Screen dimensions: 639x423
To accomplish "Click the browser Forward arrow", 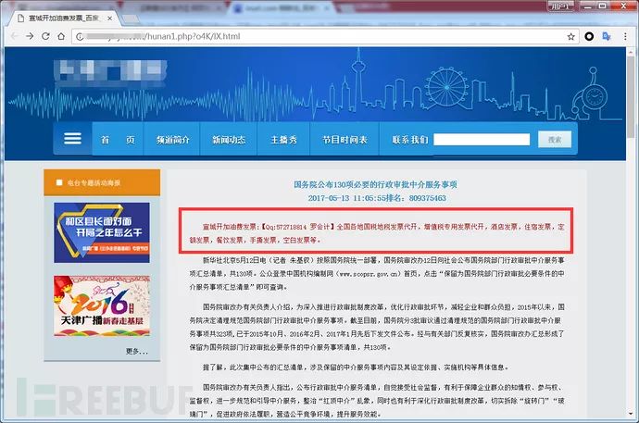I will [x=30, y=36].
